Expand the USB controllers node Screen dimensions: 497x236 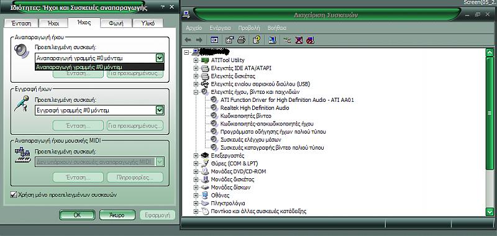pyautogui.click(x=196, y=84)
